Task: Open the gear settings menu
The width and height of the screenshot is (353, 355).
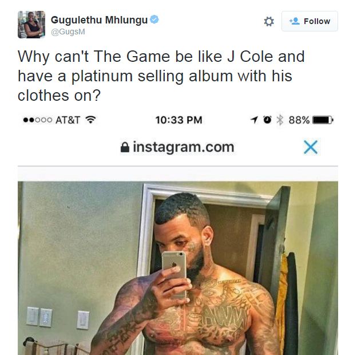Action: (x=269, y=22)
